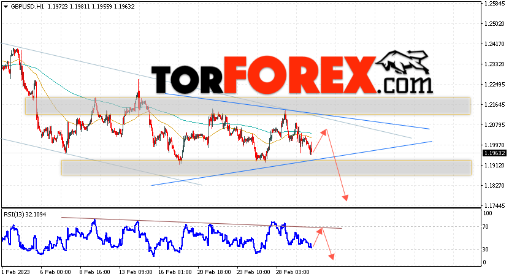Image resolution: width=509 pixels, height=279 pixels.
Task: Select time axis label 23 Feb 10:00
Action: tap(253, 272)
